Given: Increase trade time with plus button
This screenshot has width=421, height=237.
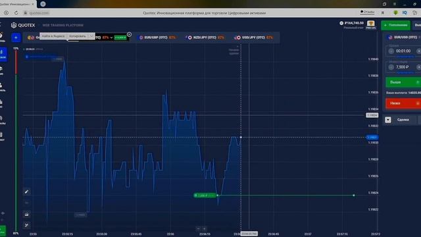Looking at the screenshot, I should pyautogui.click(x=418, y=51).
